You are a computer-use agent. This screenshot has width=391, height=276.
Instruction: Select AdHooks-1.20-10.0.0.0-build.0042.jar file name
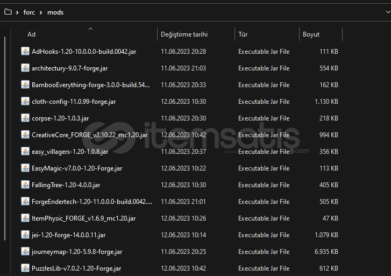pos(84,52)
